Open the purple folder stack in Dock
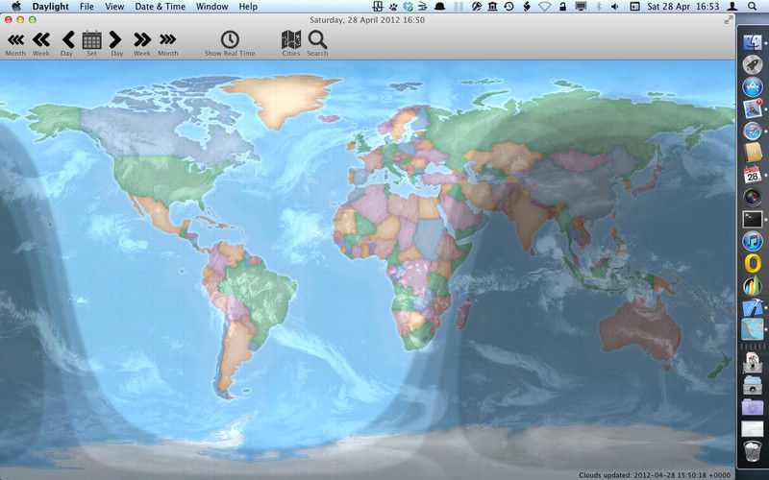The height and width of the screenshot is (480, 769). (753, 407)
